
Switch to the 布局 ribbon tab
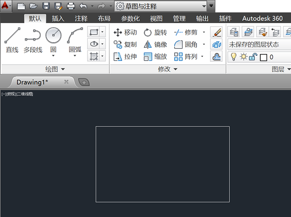pyautogui.click(x=104, y=18)
